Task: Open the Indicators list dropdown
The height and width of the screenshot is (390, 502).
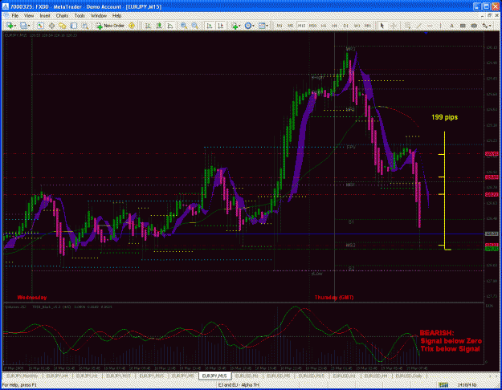Action: coord(235,26)
